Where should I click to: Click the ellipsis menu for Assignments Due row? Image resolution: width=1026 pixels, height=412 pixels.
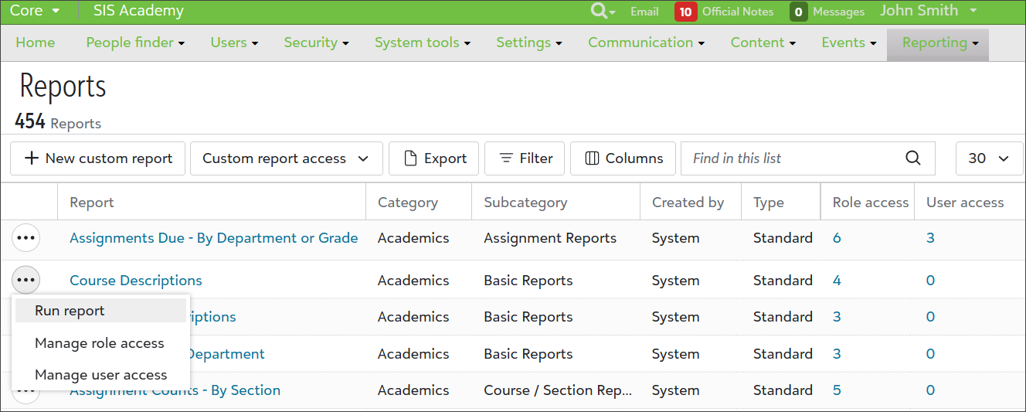click(x=26, y=238)
